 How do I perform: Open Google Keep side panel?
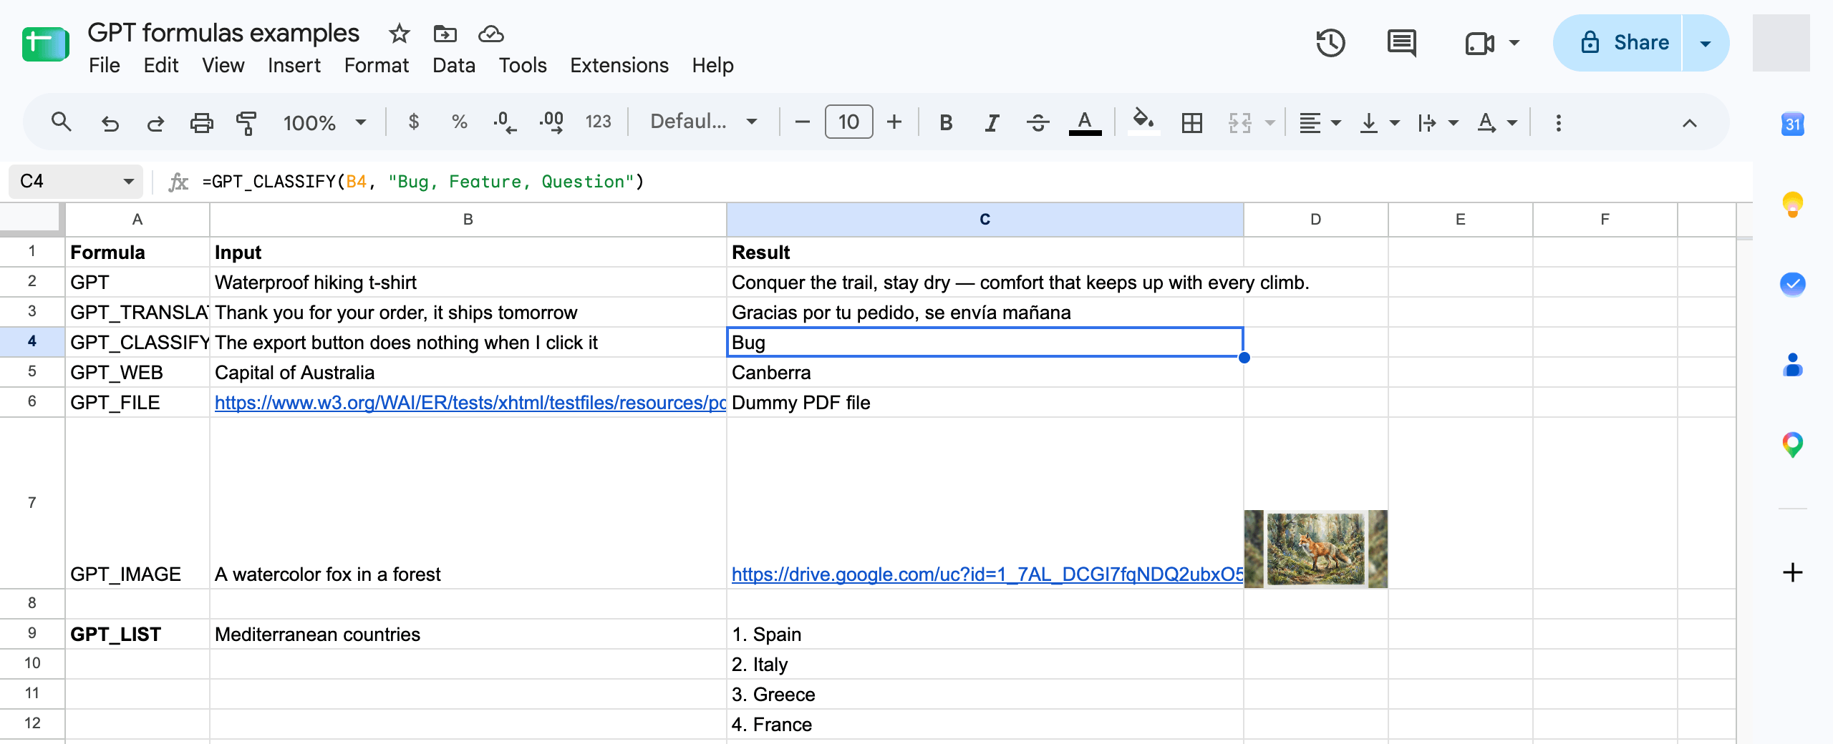point(1792,205)
